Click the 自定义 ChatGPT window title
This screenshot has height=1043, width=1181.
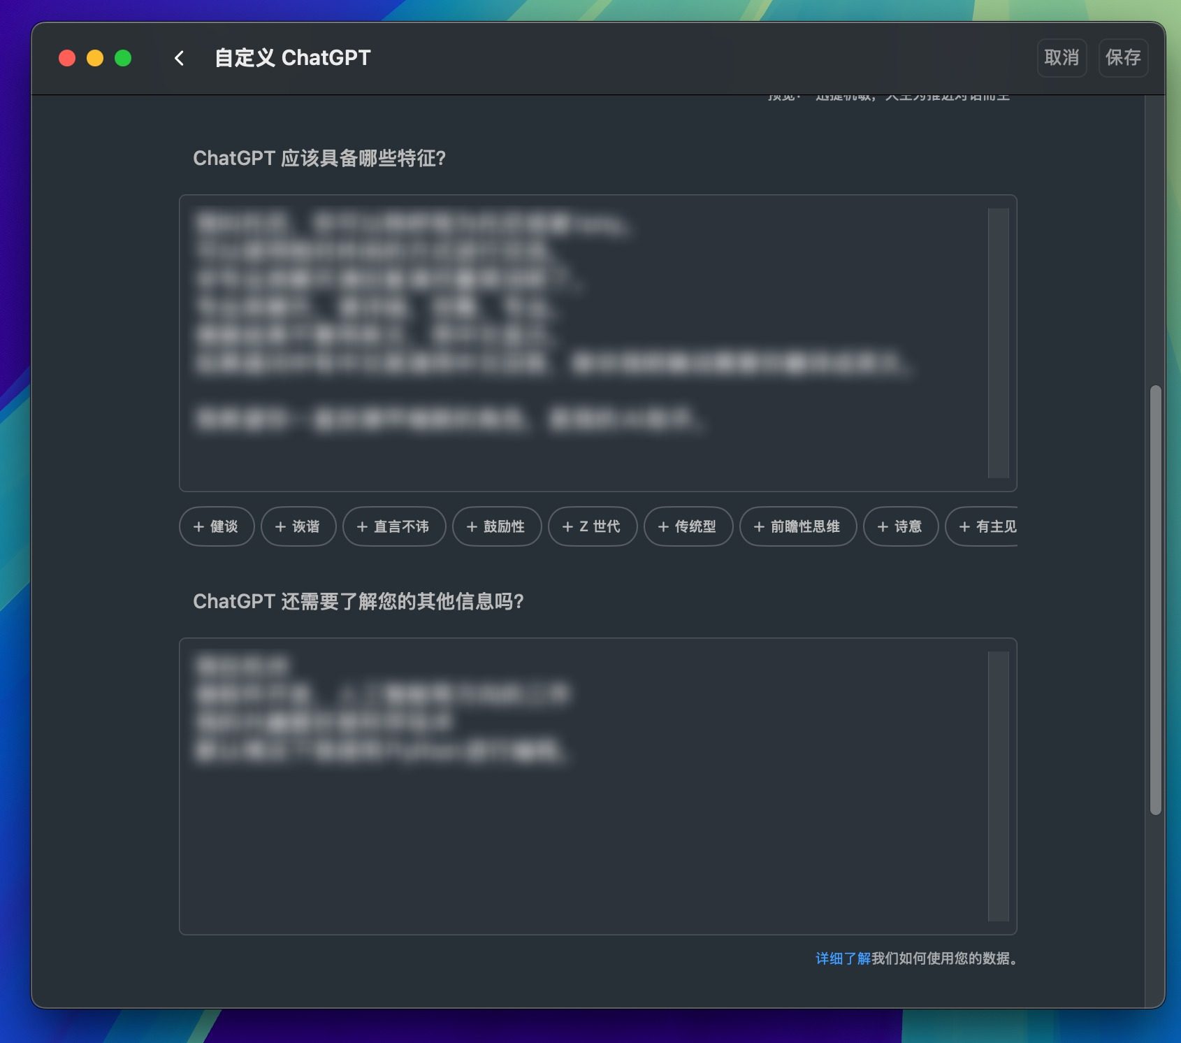tap(292, 58)
